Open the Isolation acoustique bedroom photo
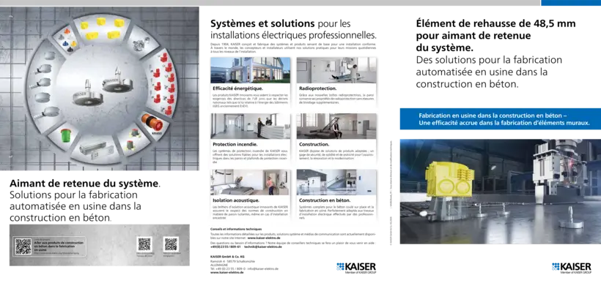This screenshot has height=283, width=601. coord(250,182)
